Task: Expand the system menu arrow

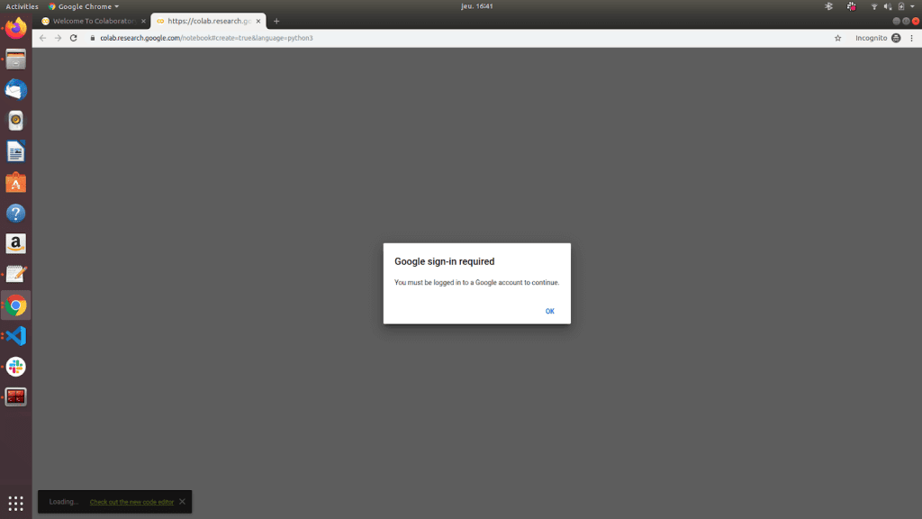Action: click(x=913, y=6)
